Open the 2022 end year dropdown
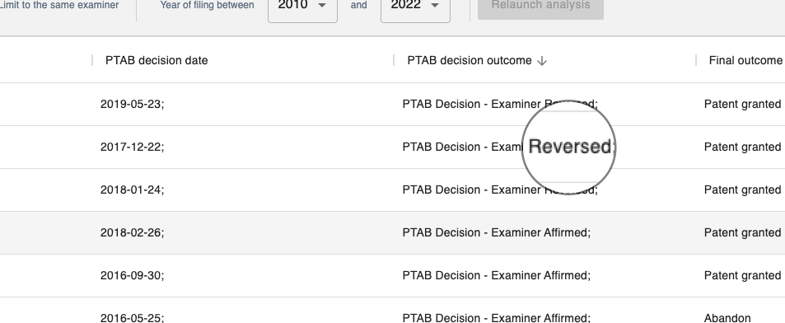785x323 pixels. point(415,7)
